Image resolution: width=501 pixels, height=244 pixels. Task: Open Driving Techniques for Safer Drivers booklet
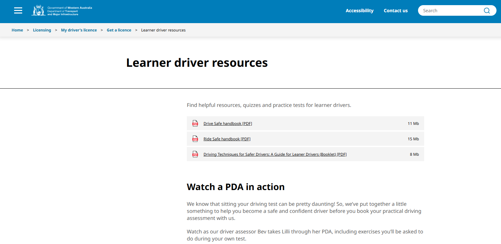click(275, 154)
